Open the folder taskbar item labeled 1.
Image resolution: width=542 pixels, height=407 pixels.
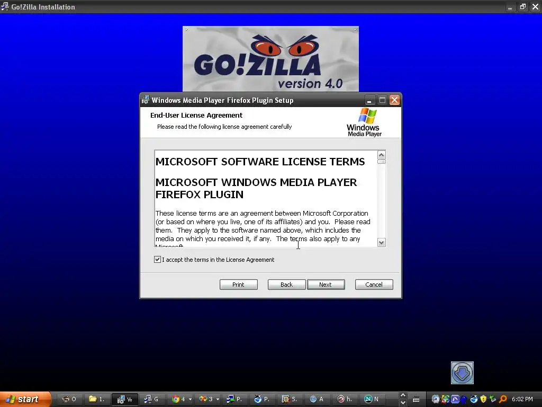(97, 399)
